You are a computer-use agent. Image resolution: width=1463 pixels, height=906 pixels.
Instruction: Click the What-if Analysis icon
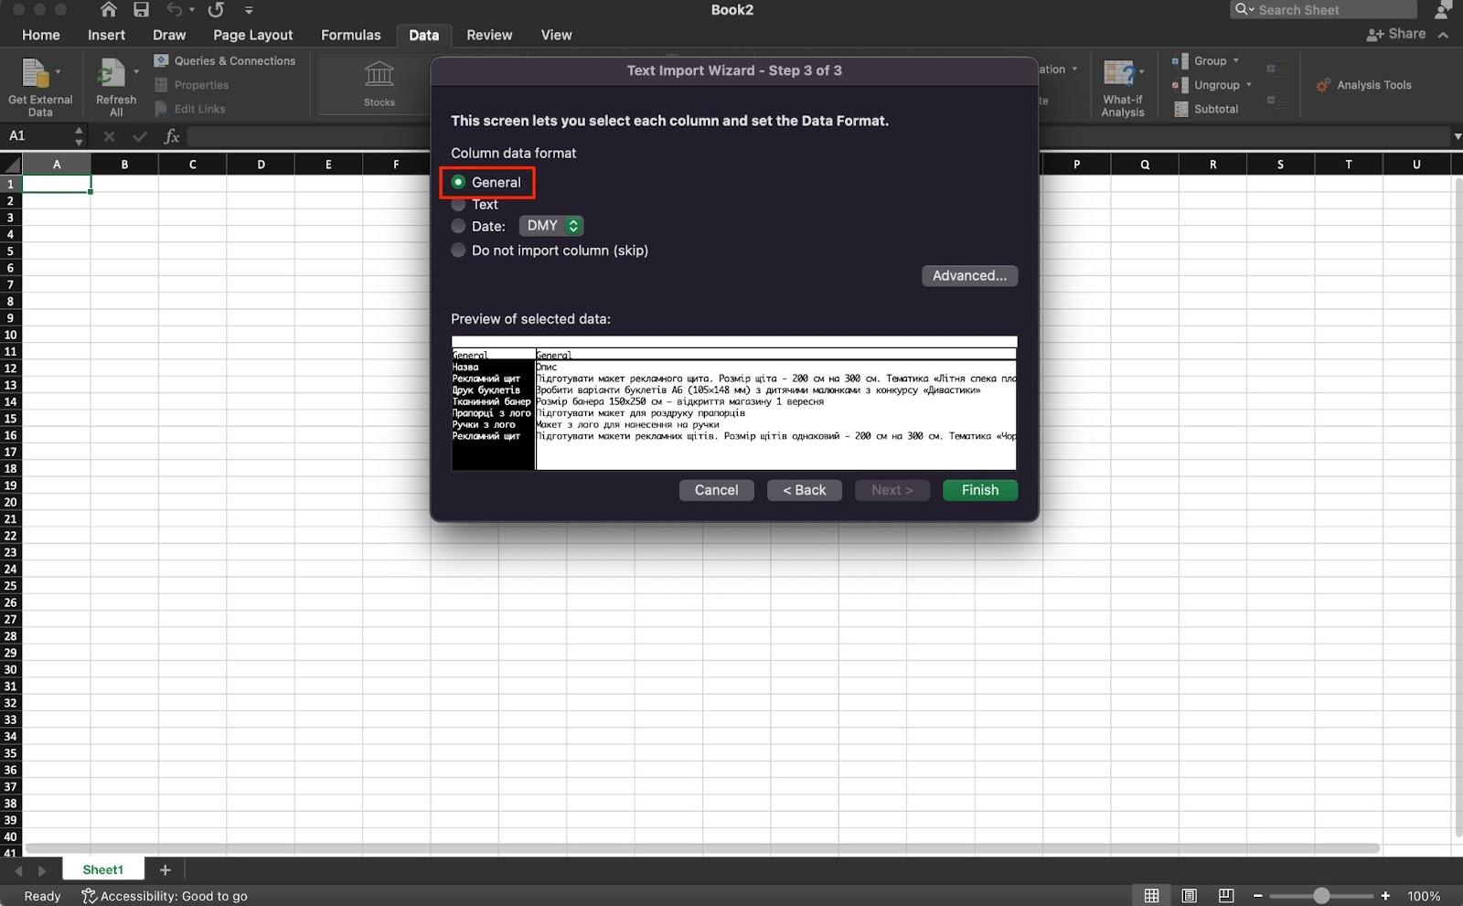[1118, 73]
